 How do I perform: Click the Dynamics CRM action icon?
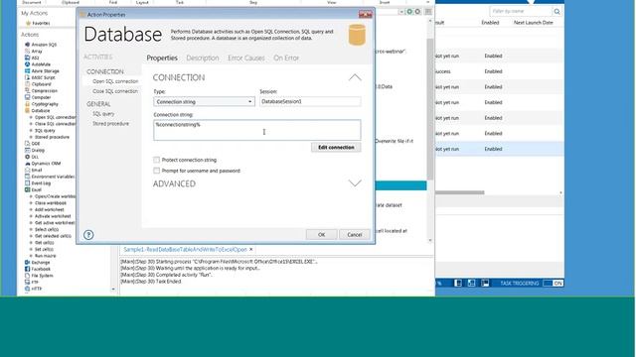click(x=27, y=164)
